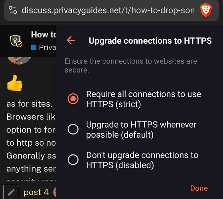Tap the Brave Shields lion icon

pos(206,10)
